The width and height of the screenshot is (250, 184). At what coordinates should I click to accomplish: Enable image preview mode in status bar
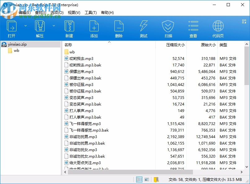[x=146, y=179]
